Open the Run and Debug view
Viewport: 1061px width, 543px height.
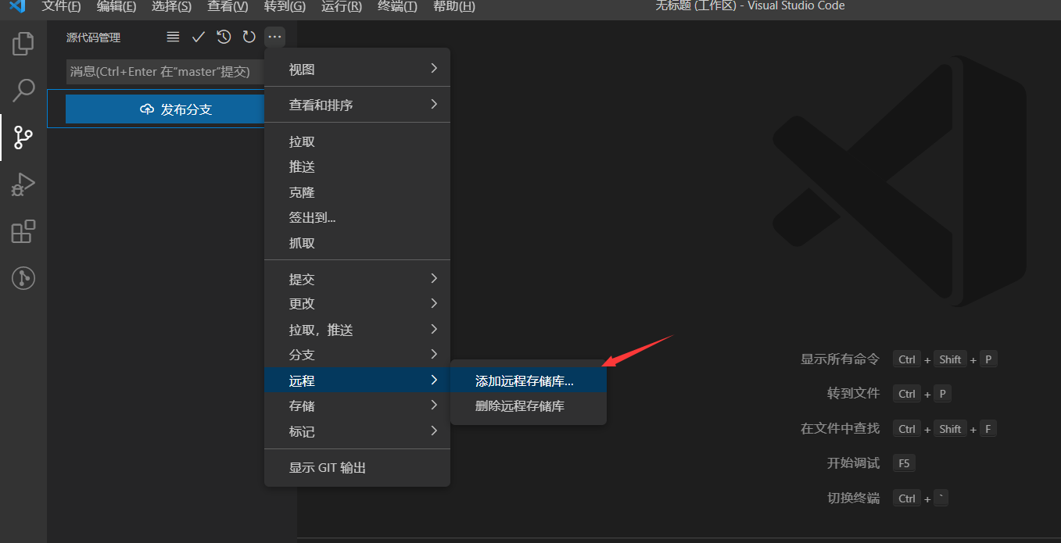click(23, 184)
